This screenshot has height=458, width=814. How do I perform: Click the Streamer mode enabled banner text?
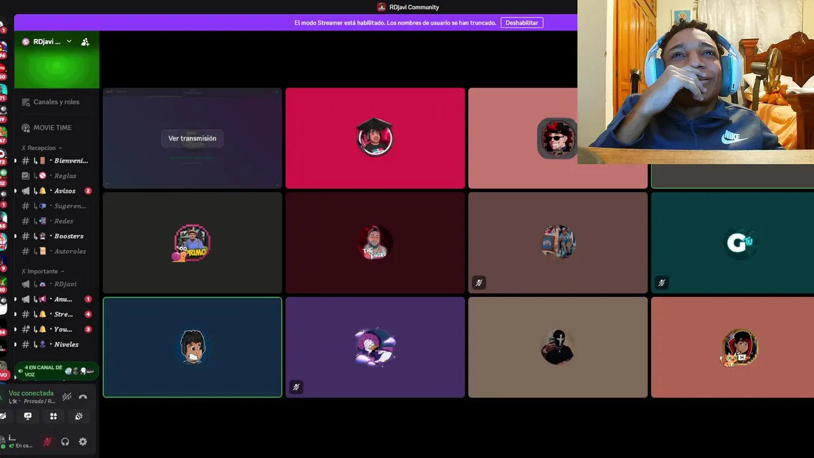[395, 23]
